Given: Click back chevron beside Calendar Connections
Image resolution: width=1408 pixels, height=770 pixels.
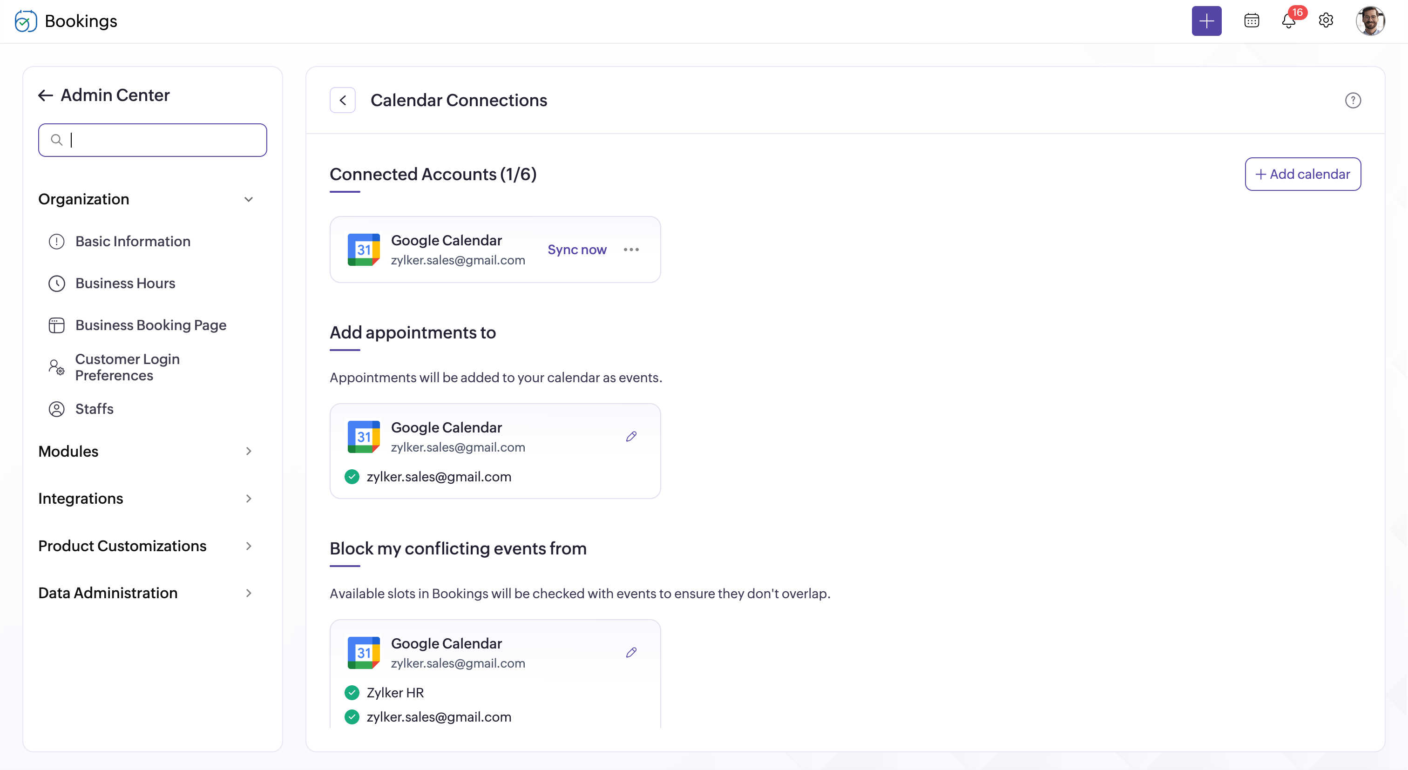Looking at the screenshot, I should pyautogui.click(x=343, y=101).
